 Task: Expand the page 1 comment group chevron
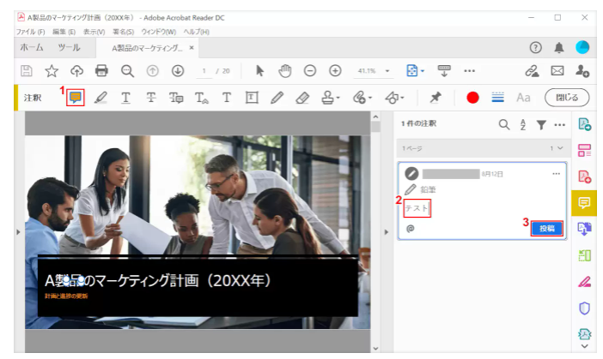(559, 148)
